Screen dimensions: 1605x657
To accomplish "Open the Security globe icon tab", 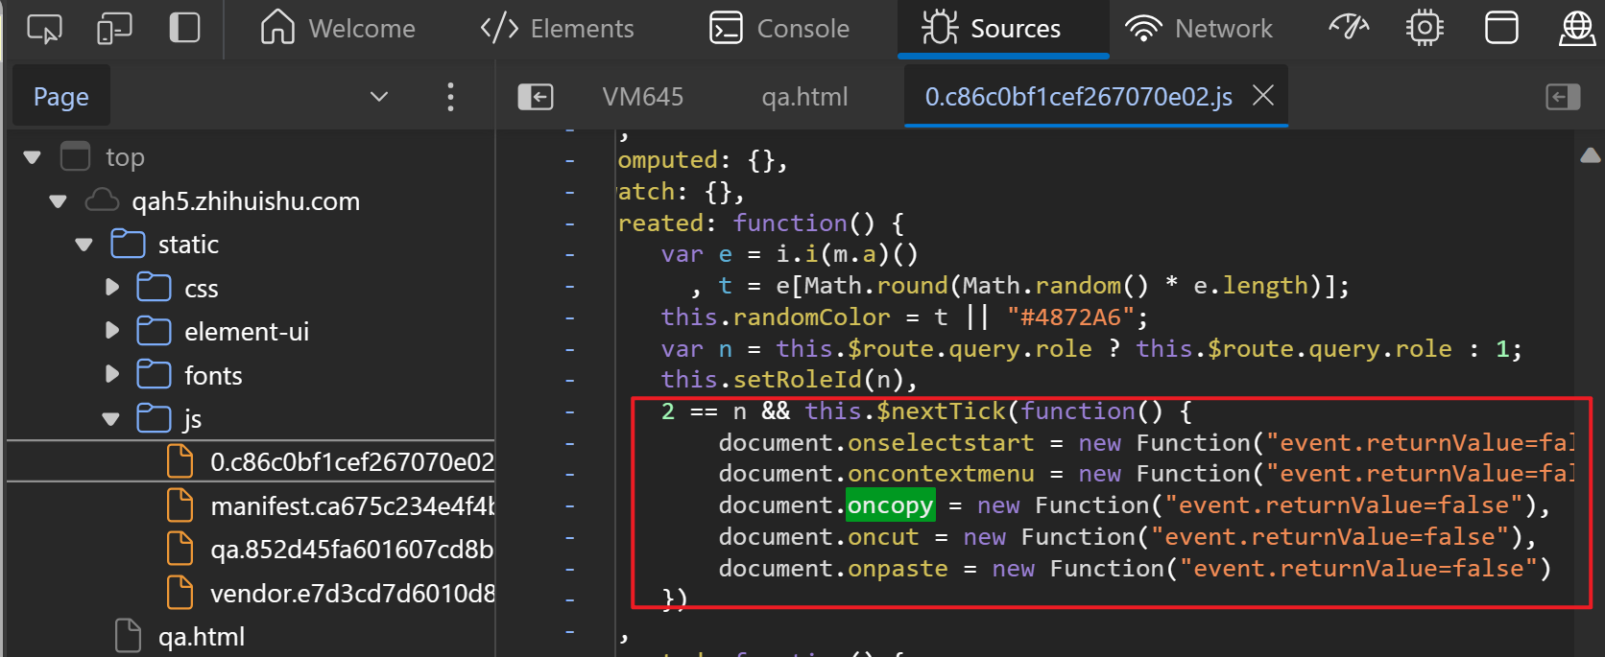I will point(1577,28).
